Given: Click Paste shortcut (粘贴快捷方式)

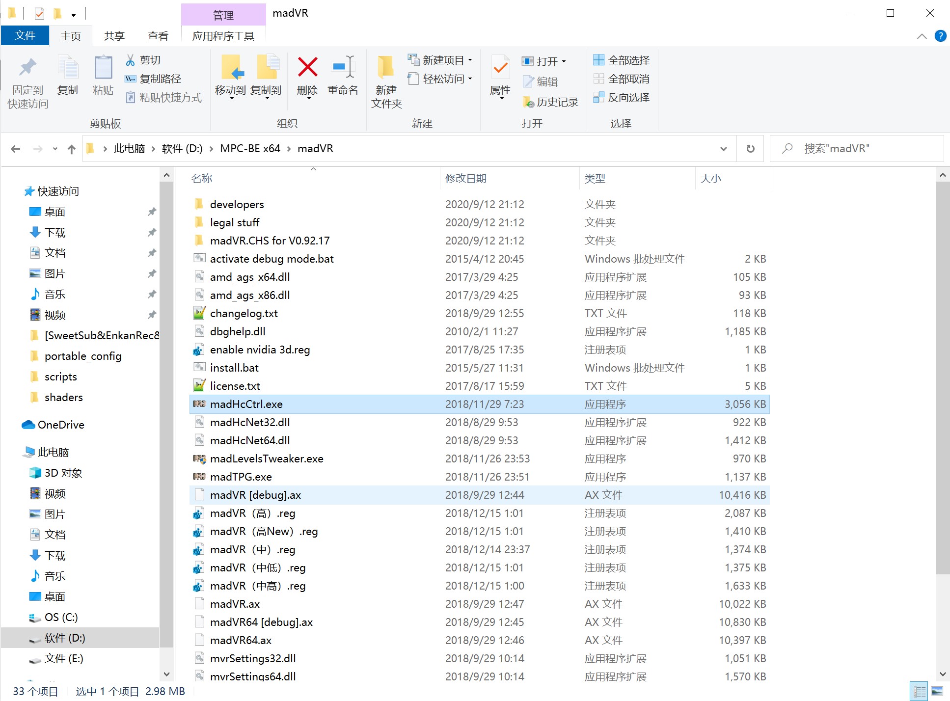Looking at the screenshot, I should (164, 97).
